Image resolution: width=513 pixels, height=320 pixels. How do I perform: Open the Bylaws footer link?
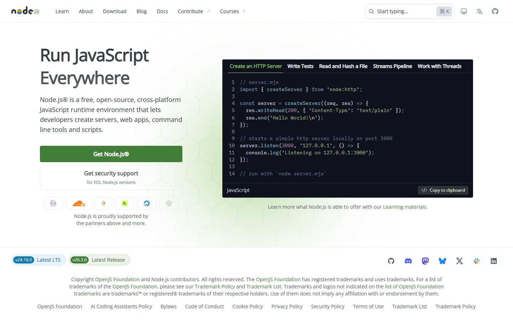click(x=169, y=306)
